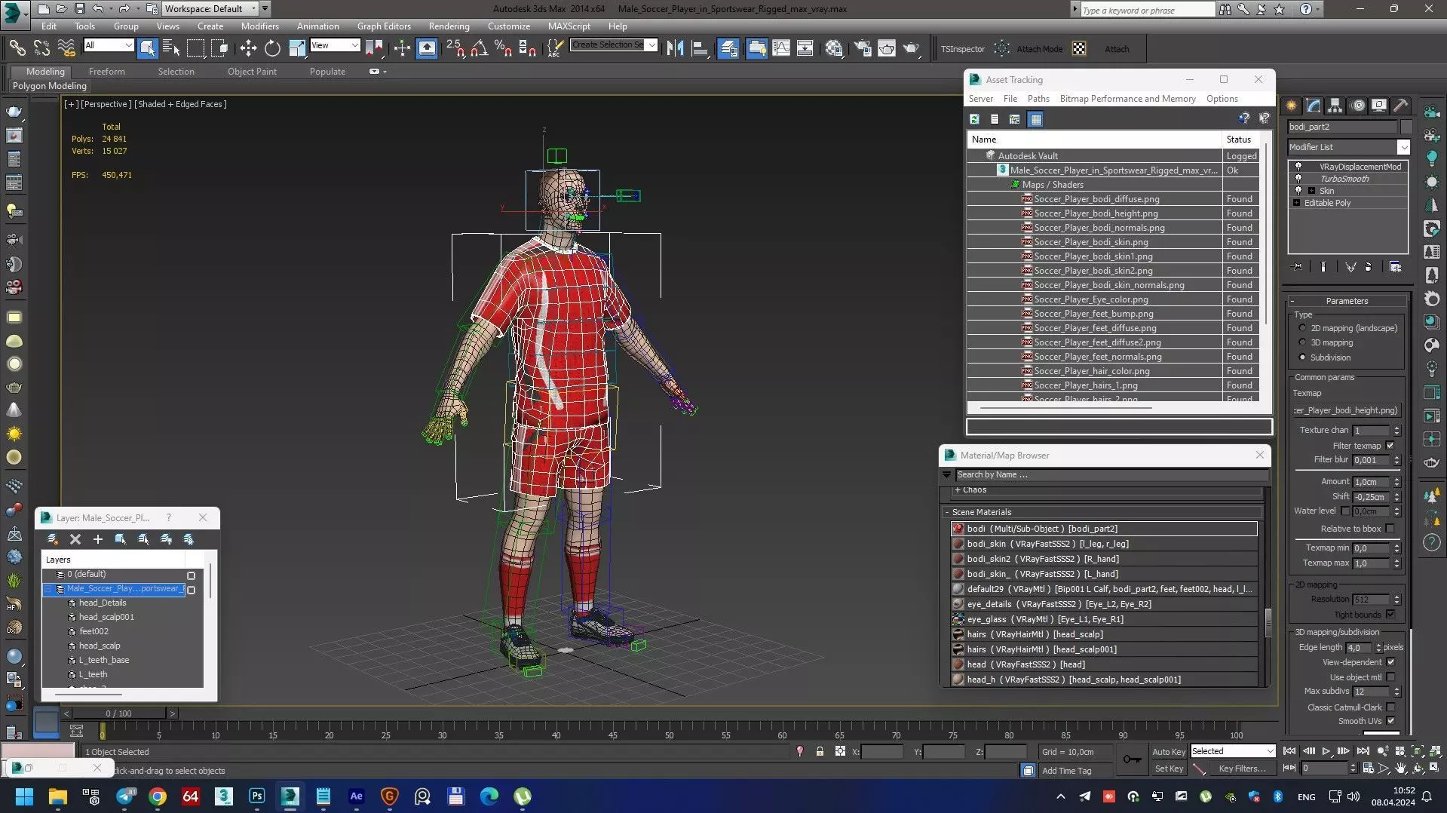This screenshot has height=813, width=1447.
Task: Save the scene with the floppy icon
Action: click(x=78, y=9)
